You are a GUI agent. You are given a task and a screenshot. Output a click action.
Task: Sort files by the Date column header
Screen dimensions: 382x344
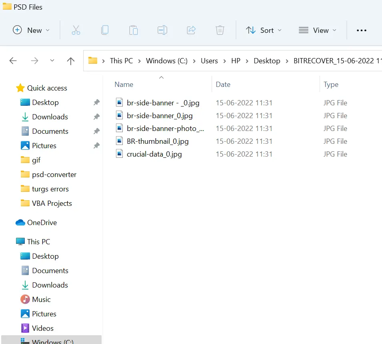pyautogui.click(x=223, y=84)
